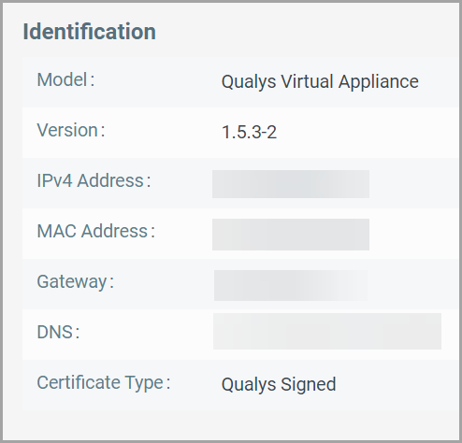Viewport: 462px width, 443px height.
Task: Select the Model label
Action: point(65,79)
